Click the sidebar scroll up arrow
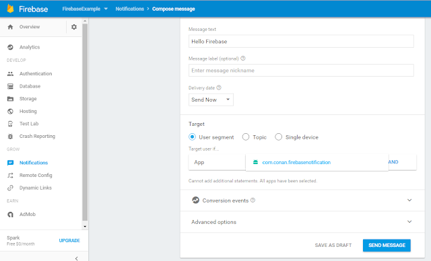 (85, 21)
